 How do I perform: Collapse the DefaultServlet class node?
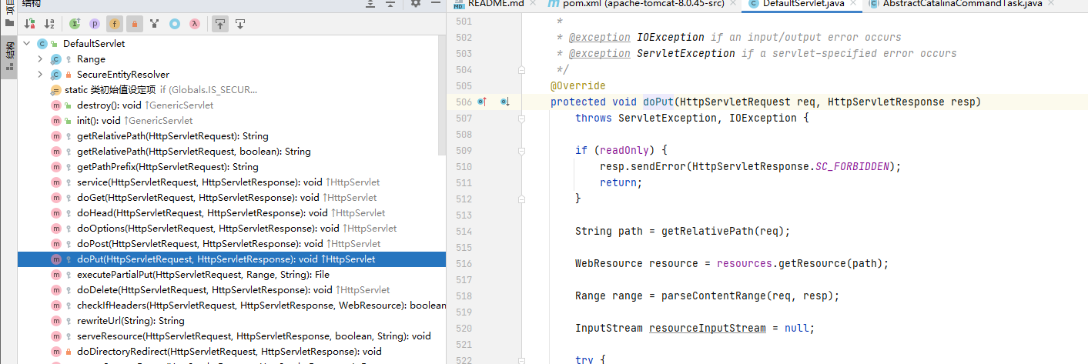click(x=27, y=44)
